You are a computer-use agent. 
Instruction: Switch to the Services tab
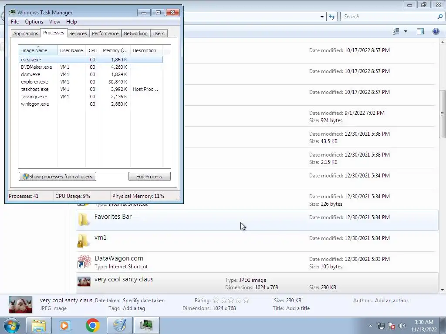(78, 33)
